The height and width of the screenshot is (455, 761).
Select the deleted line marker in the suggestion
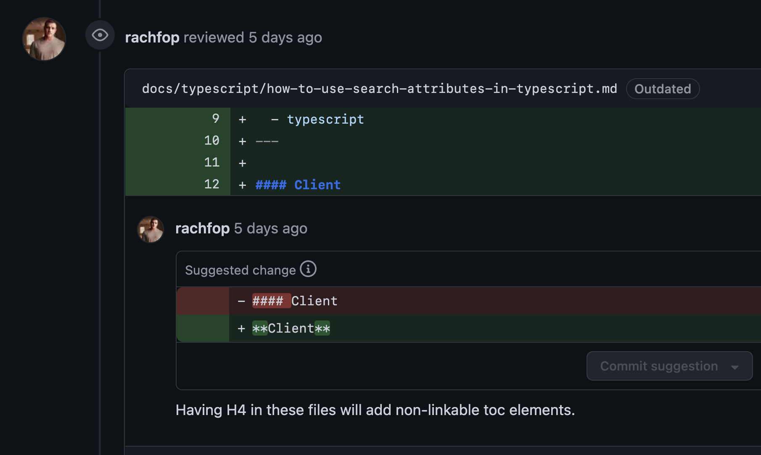click(241, 300)
